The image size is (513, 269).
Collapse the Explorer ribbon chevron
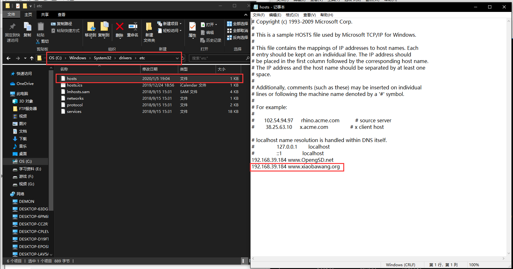point(246,15)
